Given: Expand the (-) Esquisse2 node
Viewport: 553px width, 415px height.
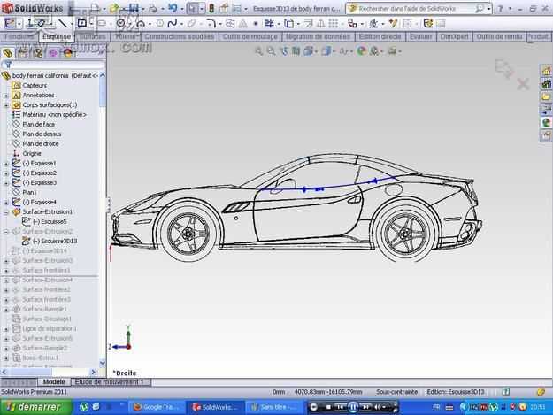Looking at the screenshot, I should pos(6,173).
